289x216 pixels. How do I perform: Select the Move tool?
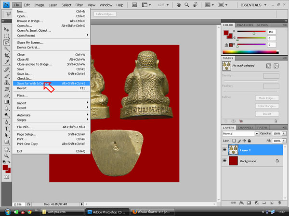(7, 29)
